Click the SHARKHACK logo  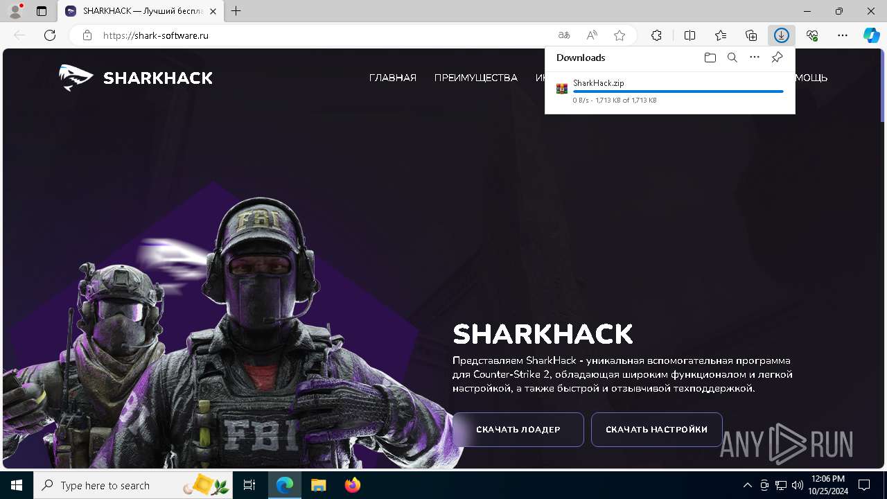[x=136, y=78]
